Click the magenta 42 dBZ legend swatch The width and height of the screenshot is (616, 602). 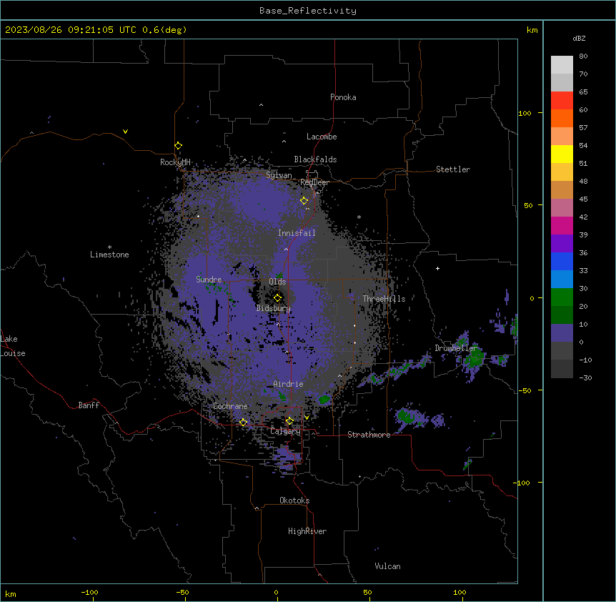562,225
